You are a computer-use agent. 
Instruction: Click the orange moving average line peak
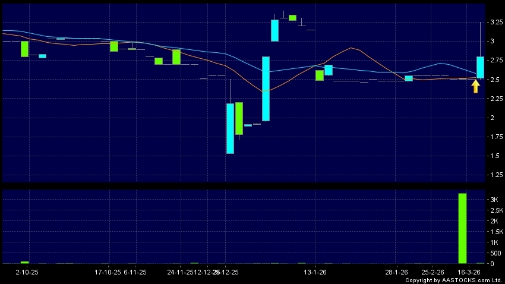[351, 48]
